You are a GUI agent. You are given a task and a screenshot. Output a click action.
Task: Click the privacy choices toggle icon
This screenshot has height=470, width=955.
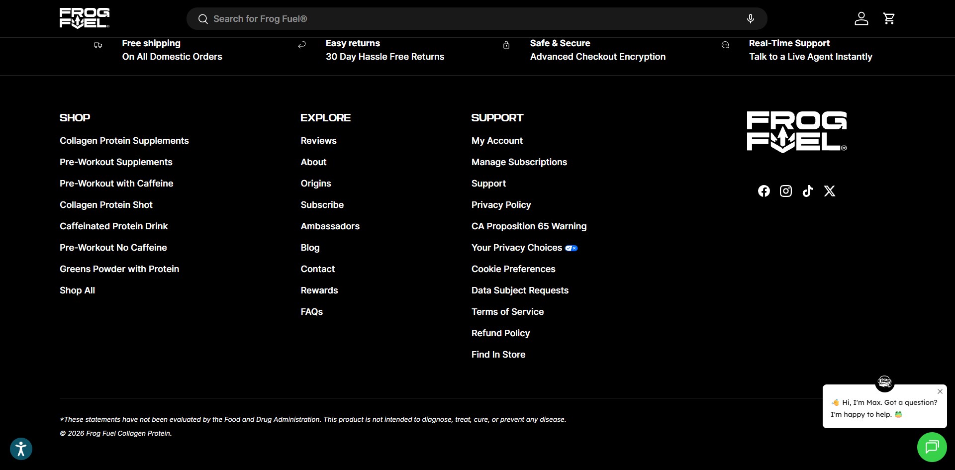coord(572,248)
